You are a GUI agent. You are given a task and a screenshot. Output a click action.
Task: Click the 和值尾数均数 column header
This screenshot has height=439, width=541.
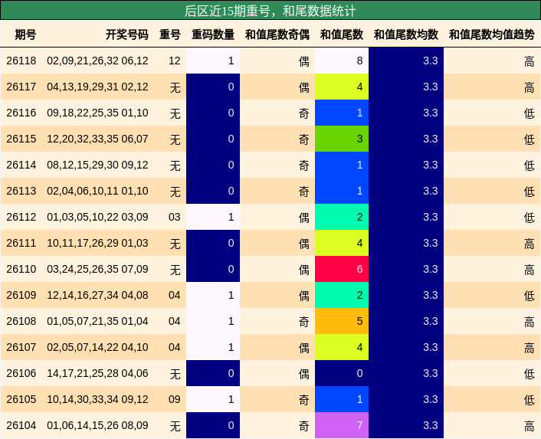point(406,34)
